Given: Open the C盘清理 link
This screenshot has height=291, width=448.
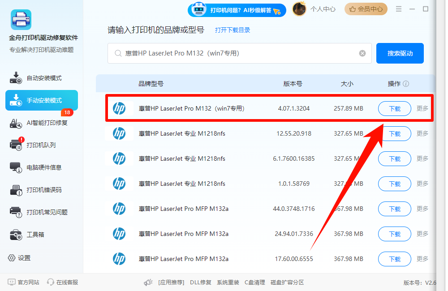Looking at the screenshot, I should pyautogui.click(x=255, y=282).
